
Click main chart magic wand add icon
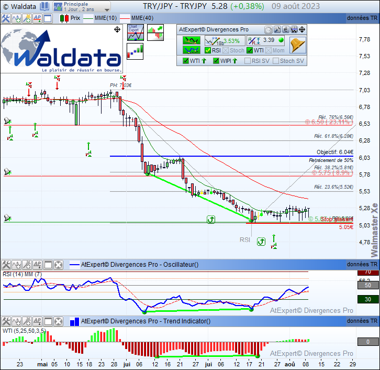[27, 18]
